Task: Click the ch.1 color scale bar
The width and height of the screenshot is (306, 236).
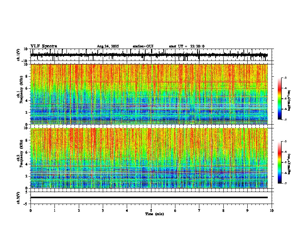Action: 280,99
